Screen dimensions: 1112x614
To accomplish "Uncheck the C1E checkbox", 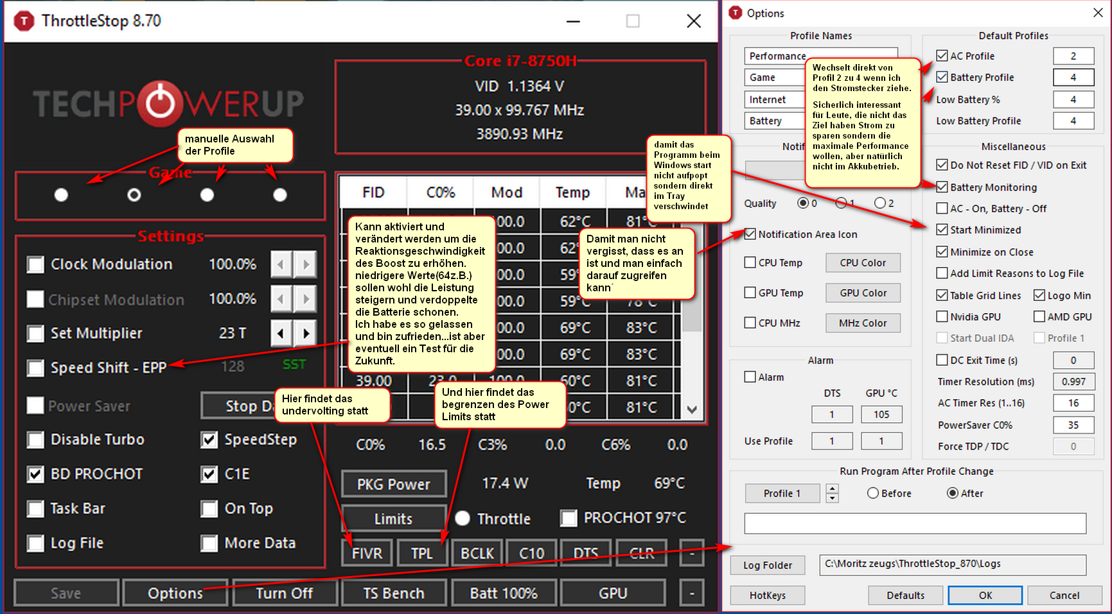I will [209, 474].
